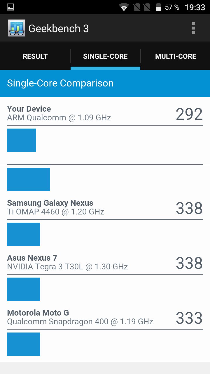
Task: Tap the blue bar under Your Device
Action: (x=22, y=140)
